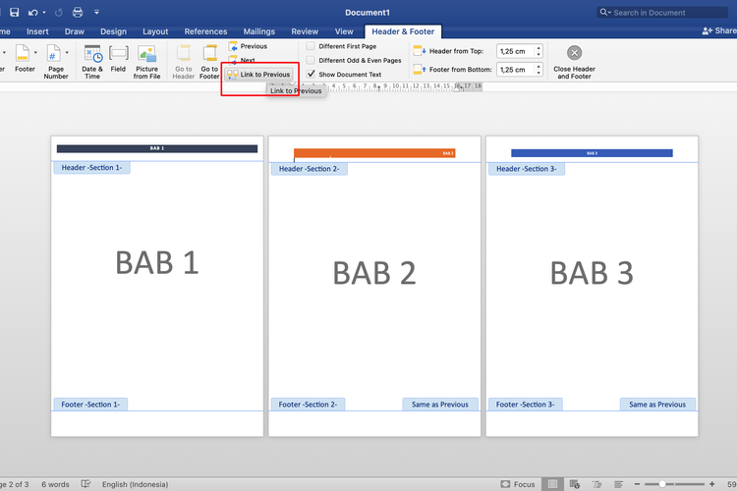Open the Mailings tab
737x491 pixels.
259,31
